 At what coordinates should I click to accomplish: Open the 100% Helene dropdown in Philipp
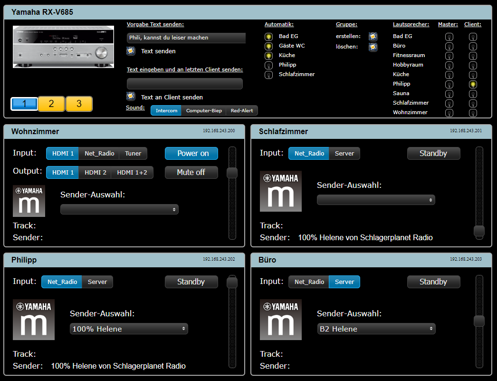tap(129, 329)
